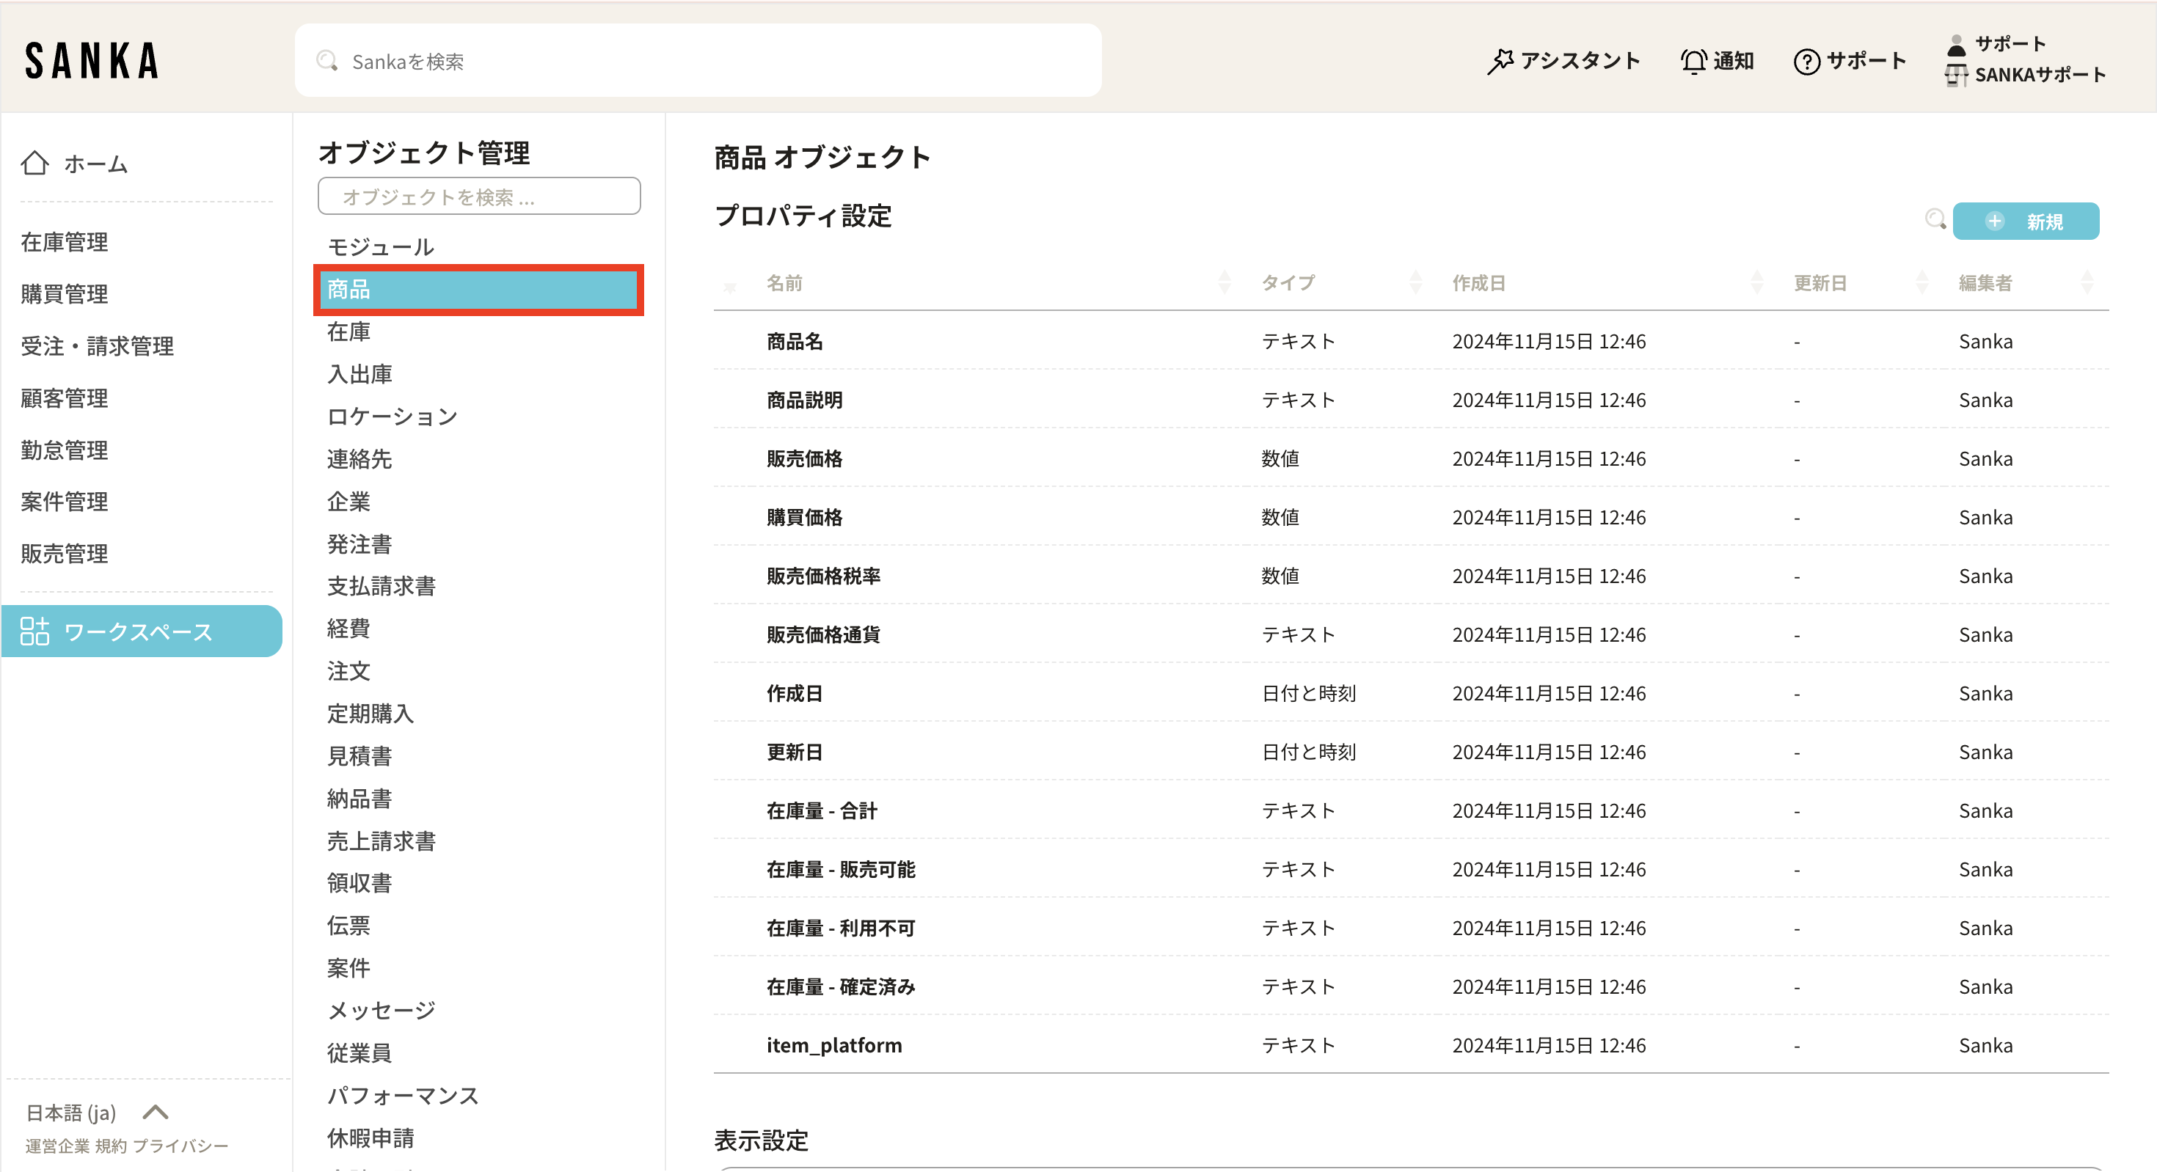Open the Assistant wand icon
Viewport: 2157px width, 1172px height.
pos(1500,61)
